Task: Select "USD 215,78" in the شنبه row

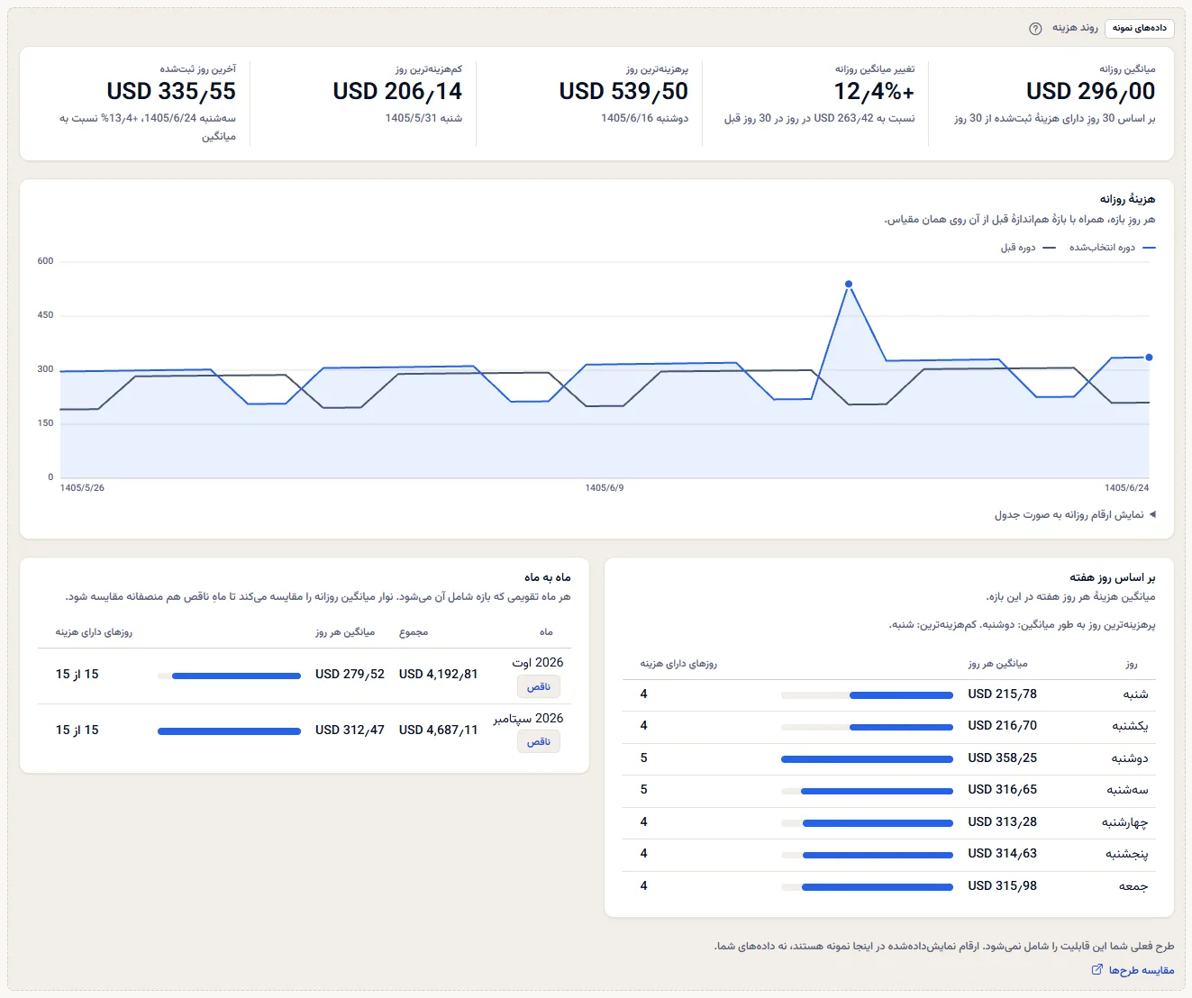Action: point(1002,694)
